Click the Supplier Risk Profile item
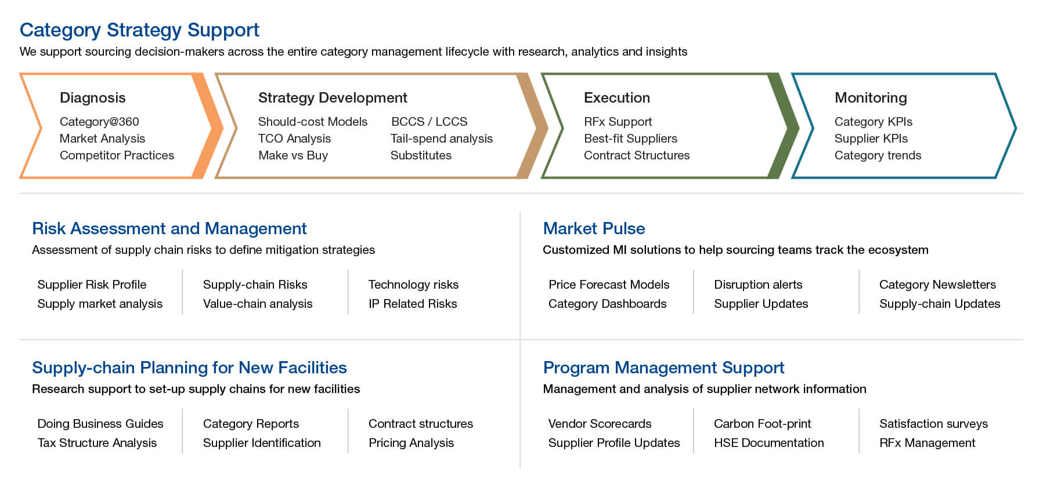1043x491 pixels. point(92,285)
